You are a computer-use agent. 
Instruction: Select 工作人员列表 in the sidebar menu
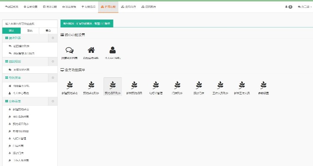21,160
